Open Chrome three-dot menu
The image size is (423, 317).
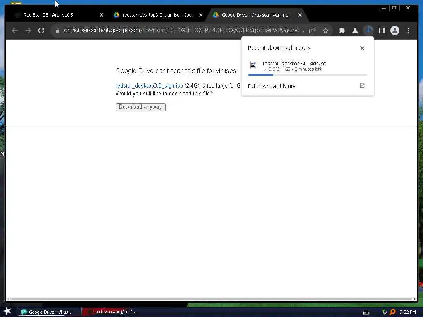click(408, 31)
